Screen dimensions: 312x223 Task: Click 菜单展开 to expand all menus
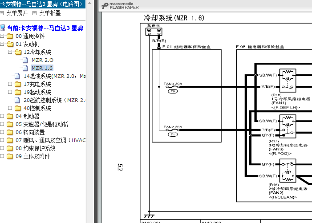[17, 13]
